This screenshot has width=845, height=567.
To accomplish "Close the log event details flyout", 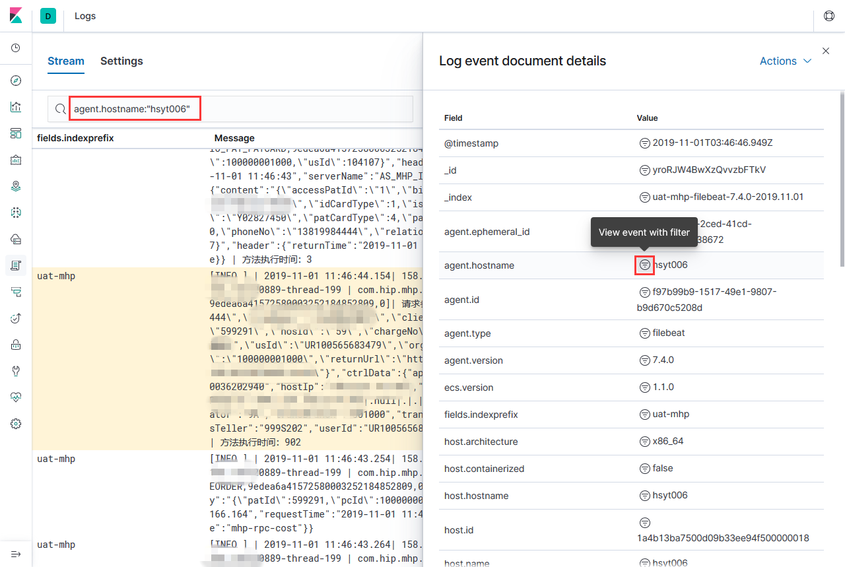I will [826, 51].
